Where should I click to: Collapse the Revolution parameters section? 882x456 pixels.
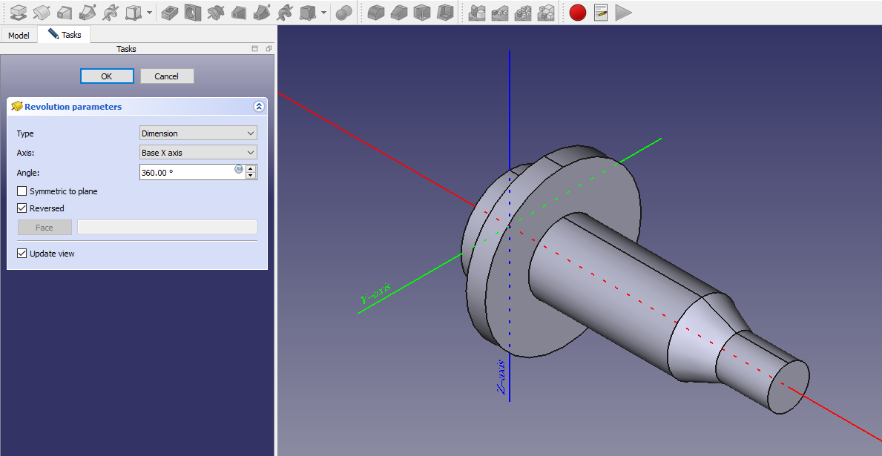click(259, 107)
